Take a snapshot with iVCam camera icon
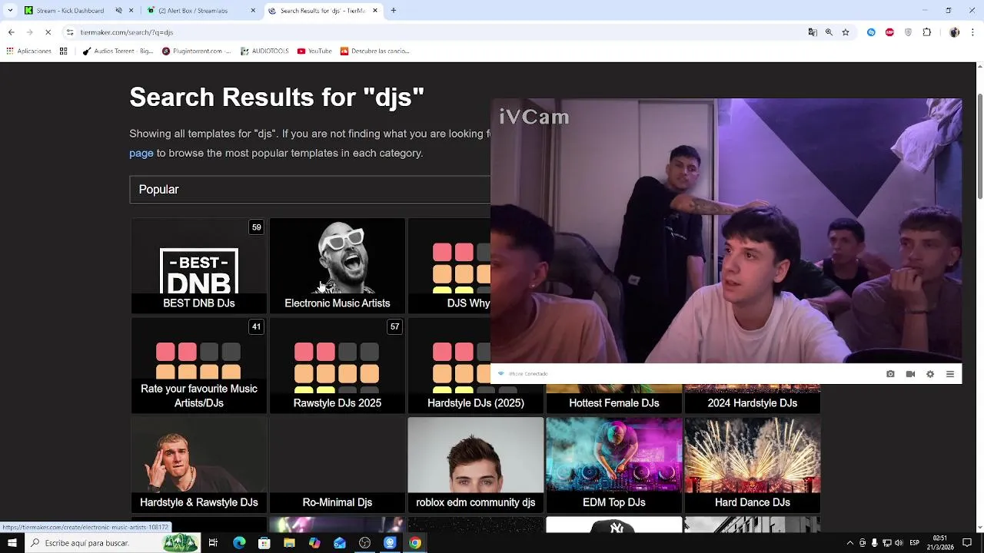The image size is (984, 553). click(890, 374)
